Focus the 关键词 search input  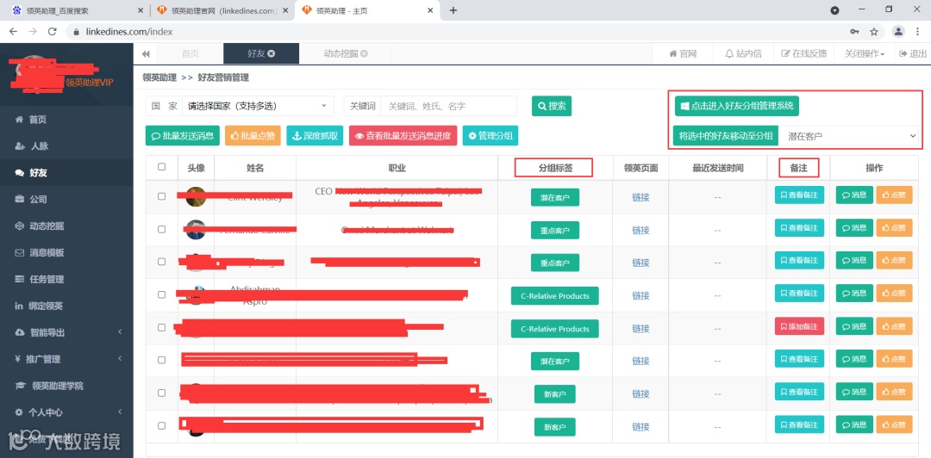(x=448, y=106)
